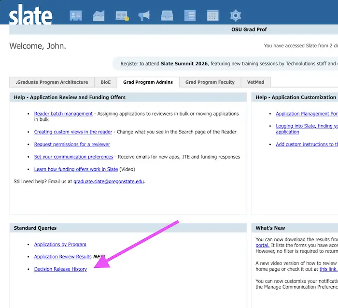Open Learn how funding offers work in Slate

tap(76, 169)
